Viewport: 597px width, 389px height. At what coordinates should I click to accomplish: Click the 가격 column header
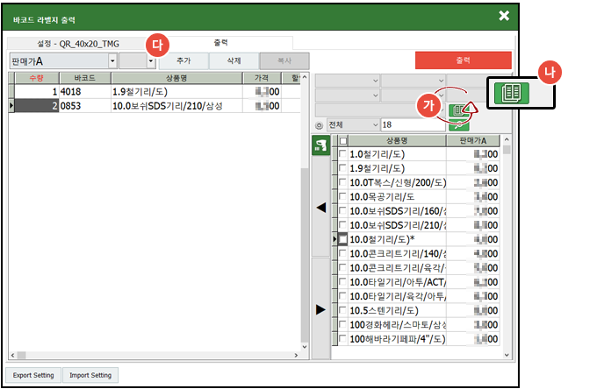262,78
